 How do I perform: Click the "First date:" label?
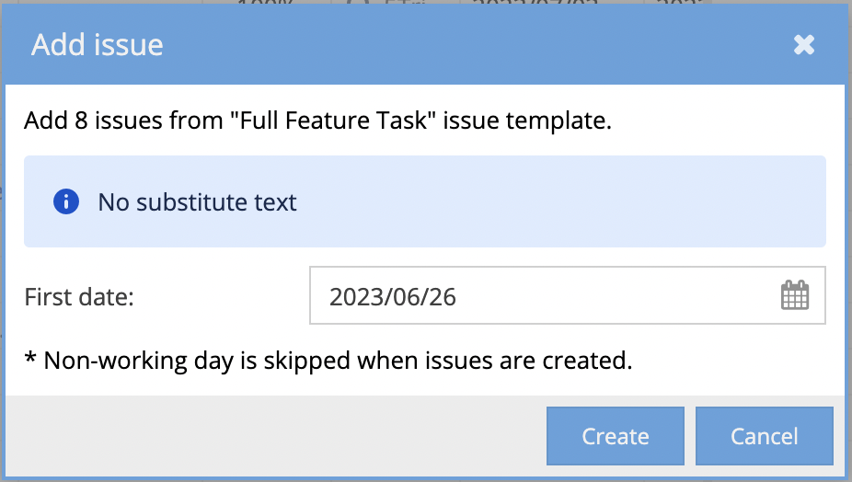pos(79,297)
